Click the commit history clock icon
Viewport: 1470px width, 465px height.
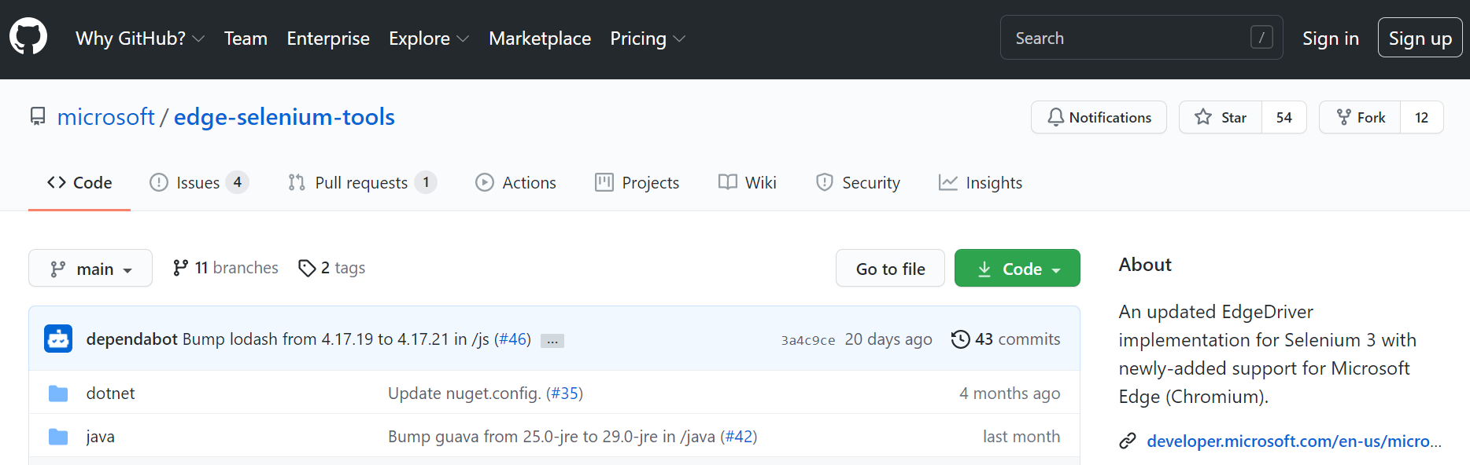tap(960, 339)
